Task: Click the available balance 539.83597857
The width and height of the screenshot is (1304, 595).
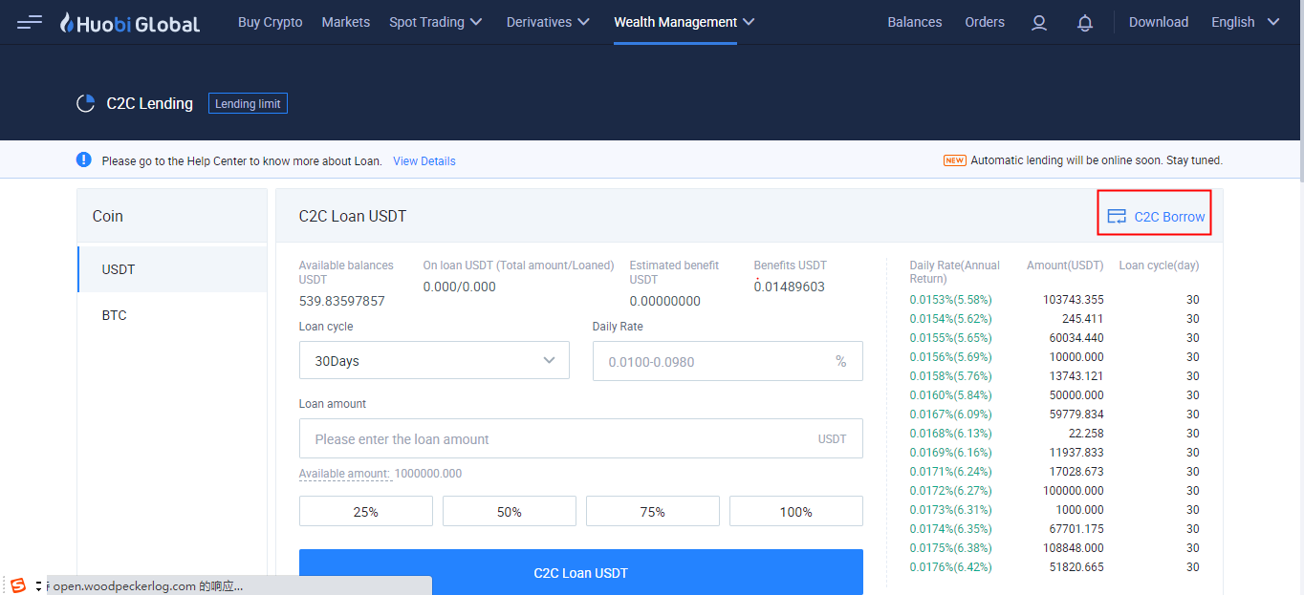Action: tap(342, 301)
